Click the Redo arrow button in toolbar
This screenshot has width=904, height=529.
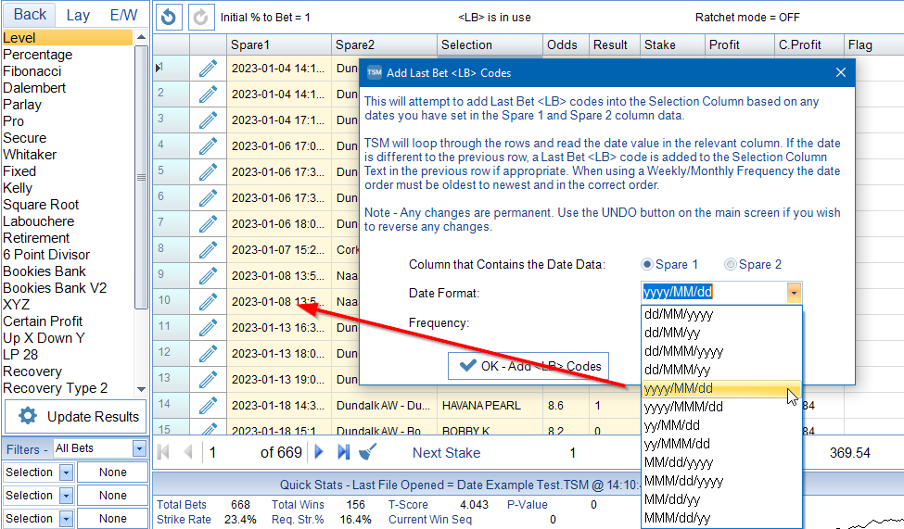tap(199, 17)
